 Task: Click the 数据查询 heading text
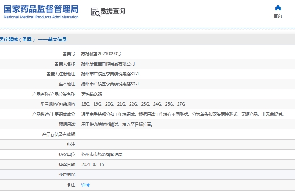113,11
